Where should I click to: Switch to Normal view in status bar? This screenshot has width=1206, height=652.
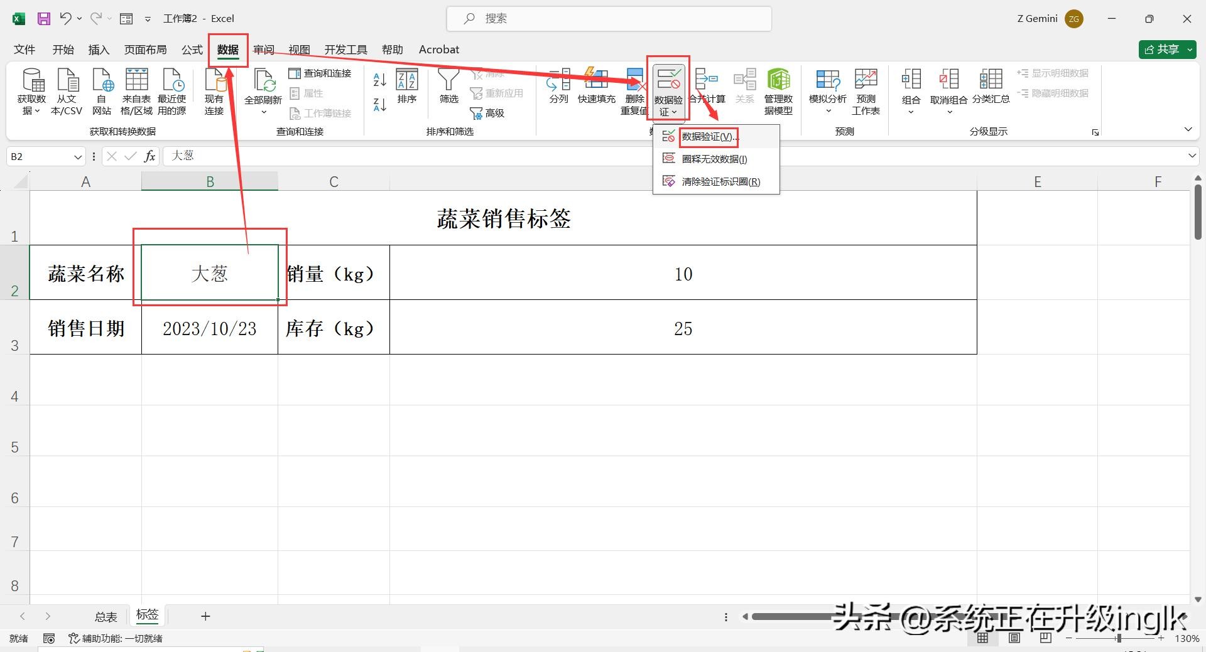point(982,638)
